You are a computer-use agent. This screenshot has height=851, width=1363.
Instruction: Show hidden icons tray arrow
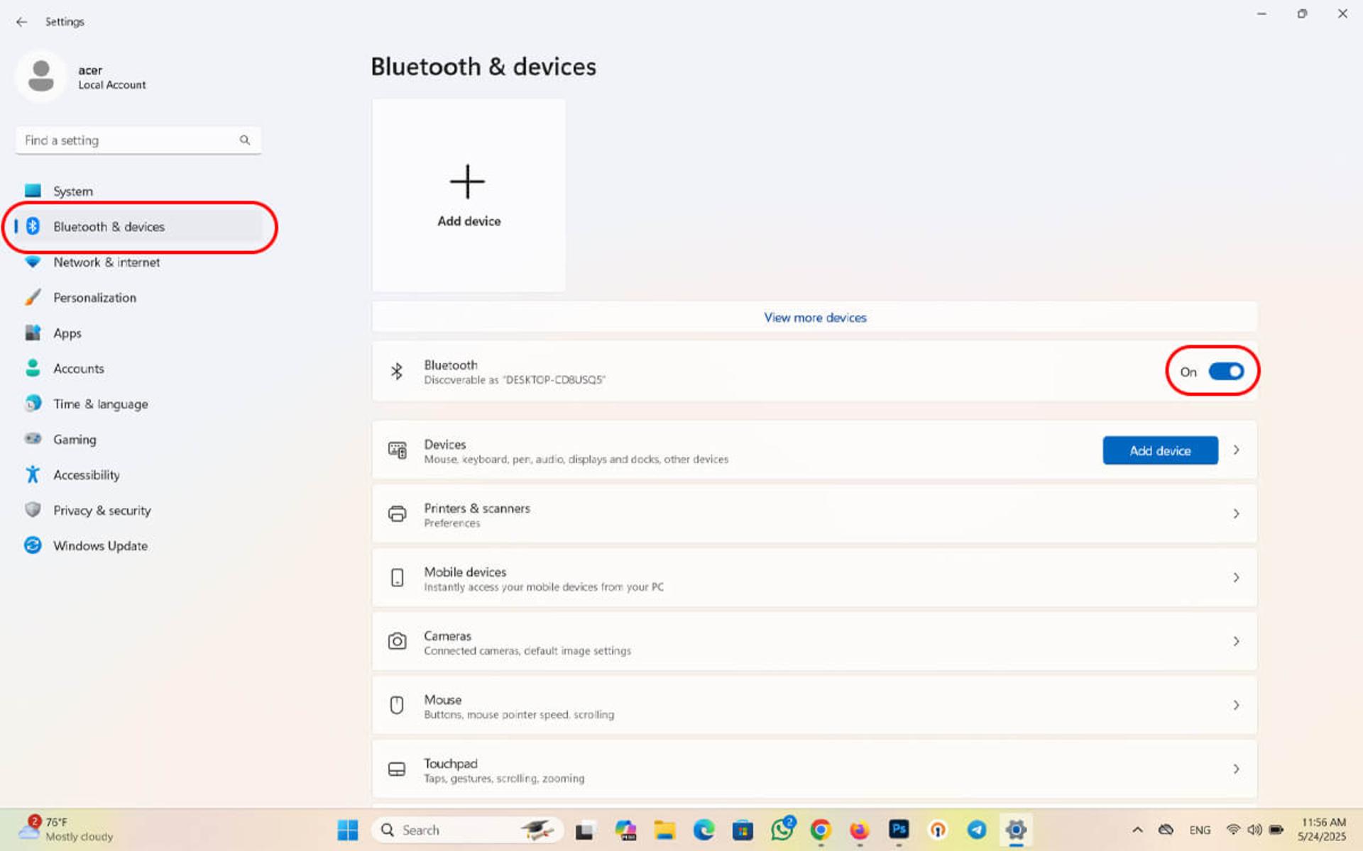point(1137,830)
